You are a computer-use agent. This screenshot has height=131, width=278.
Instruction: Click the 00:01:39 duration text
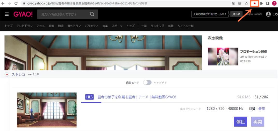tap(246, 61)
